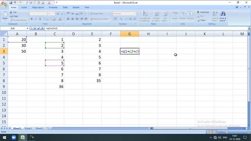251x141 pixels.
Task: Open Format as Table gallery
Action: pos(156,16)
